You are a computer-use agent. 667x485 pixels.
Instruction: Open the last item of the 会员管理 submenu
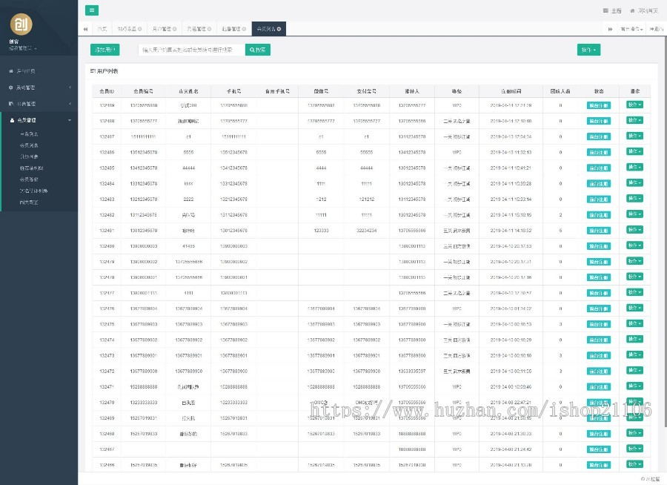pyautogui.click(x=29, y=202)
